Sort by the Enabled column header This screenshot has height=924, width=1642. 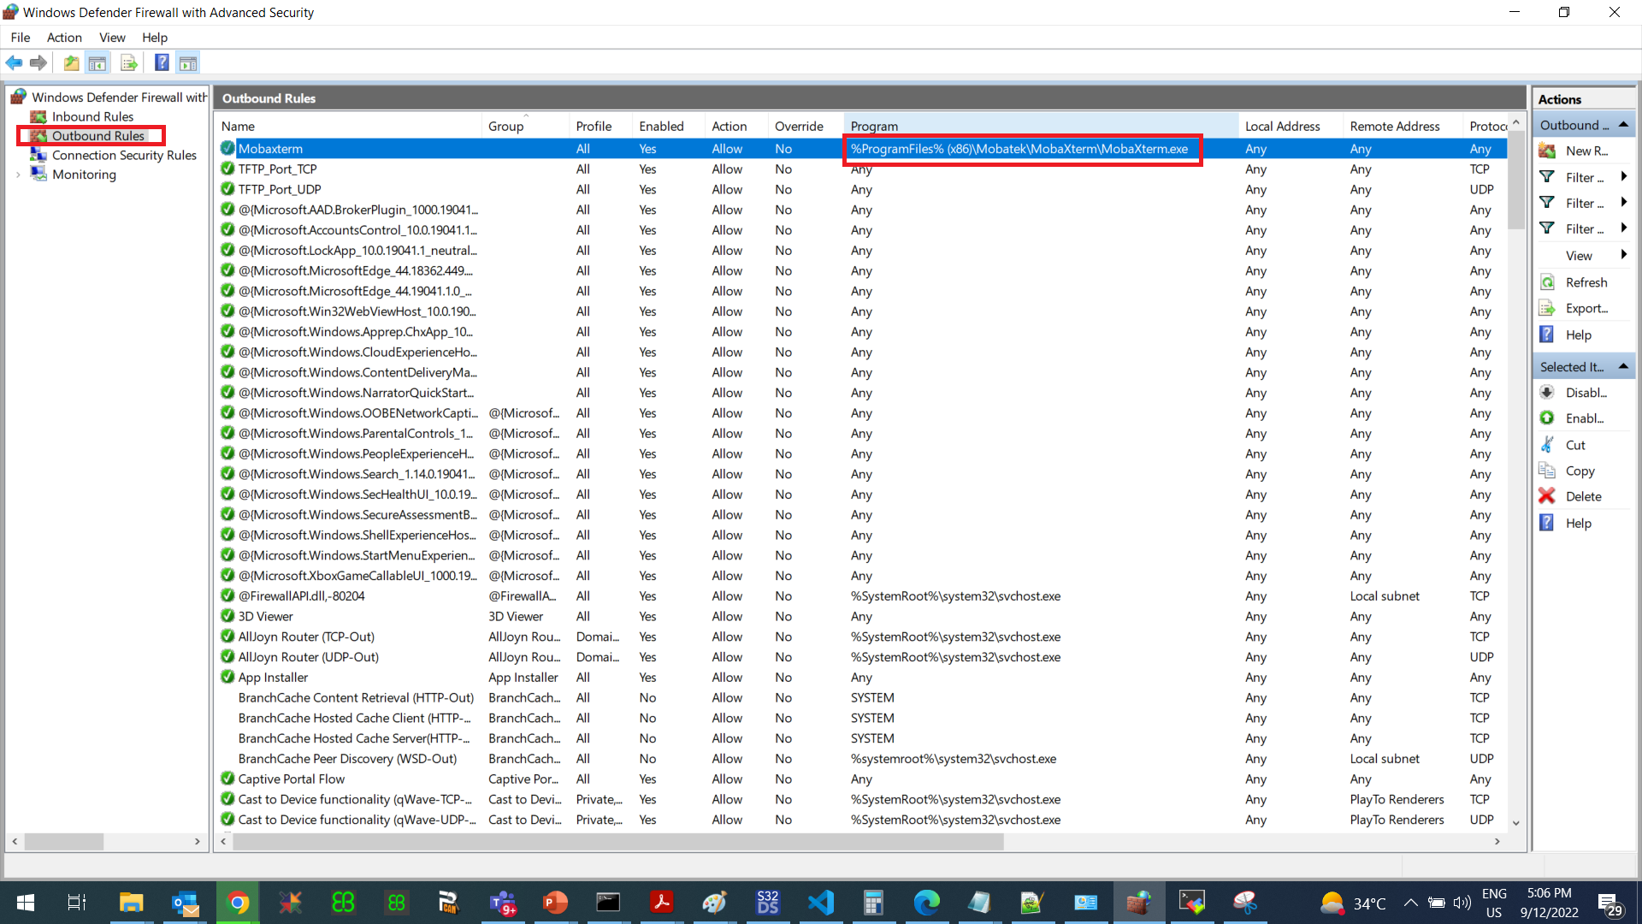pos(669,126)
